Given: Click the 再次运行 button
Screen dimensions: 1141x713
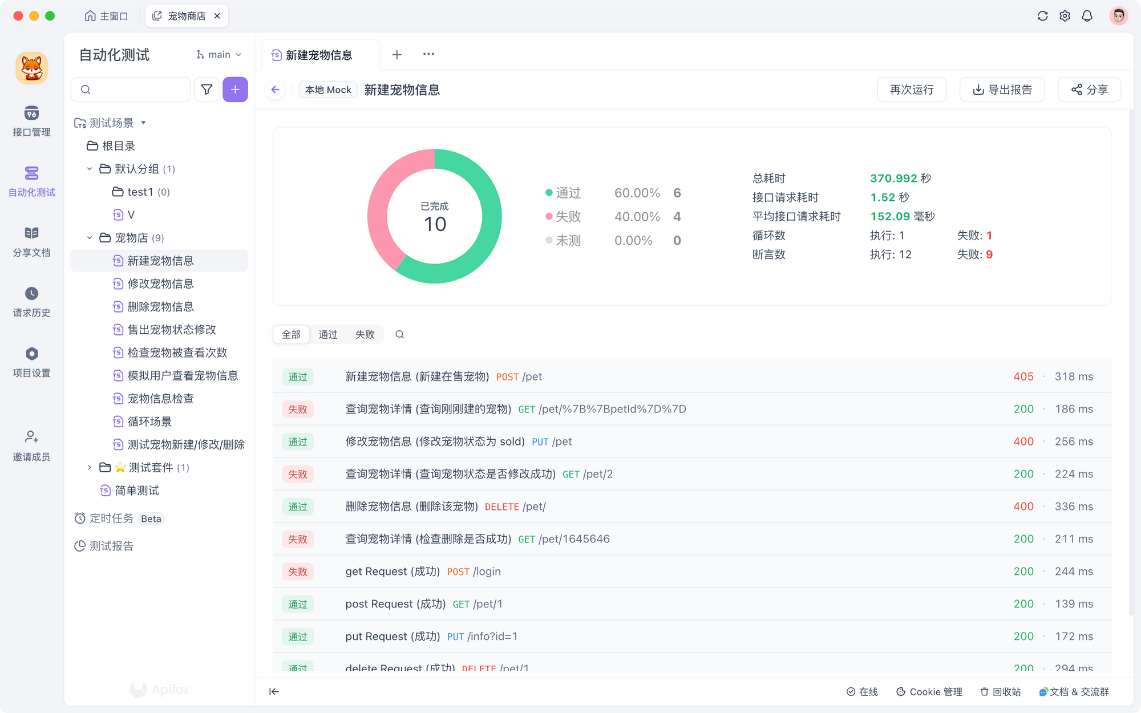Looking at the screenshot, I should point(911,90).
